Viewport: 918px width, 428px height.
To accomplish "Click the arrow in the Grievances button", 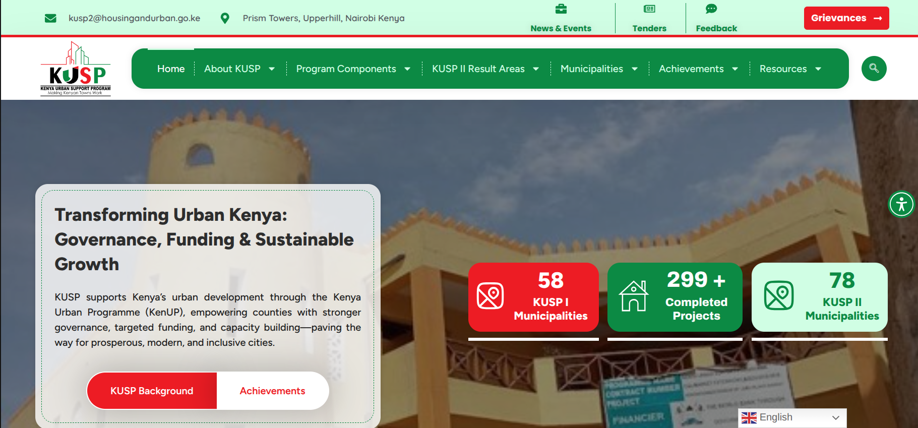I will [878, 18].
